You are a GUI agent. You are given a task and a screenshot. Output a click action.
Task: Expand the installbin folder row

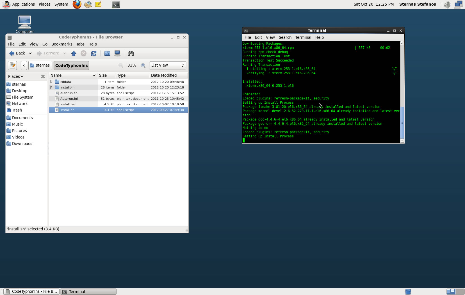coord(51,87)
